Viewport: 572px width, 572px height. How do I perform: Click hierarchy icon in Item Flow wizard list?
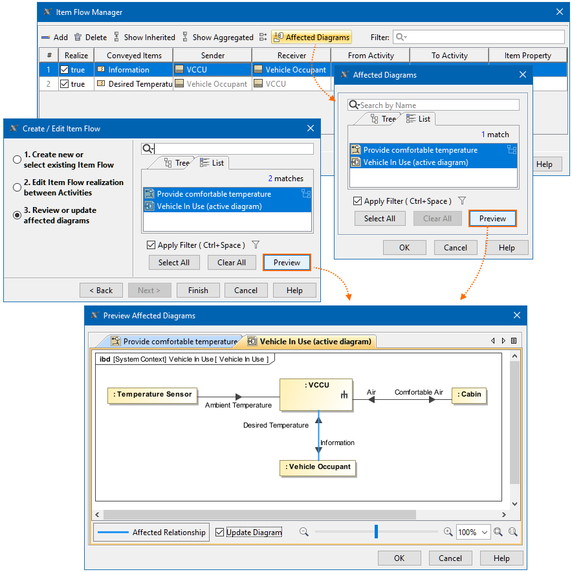[x=306, y=193]
